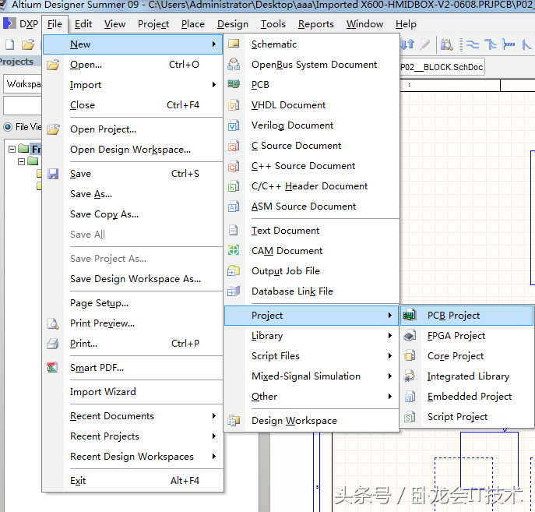535x512 pixels.
Task: Open the View menu
Action: coord(114,24)
